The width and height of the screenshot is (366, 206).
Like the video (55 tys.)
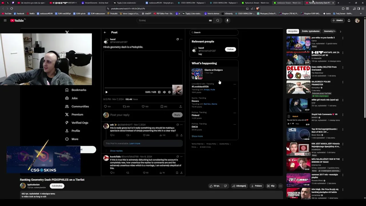[x=215, y=186]
